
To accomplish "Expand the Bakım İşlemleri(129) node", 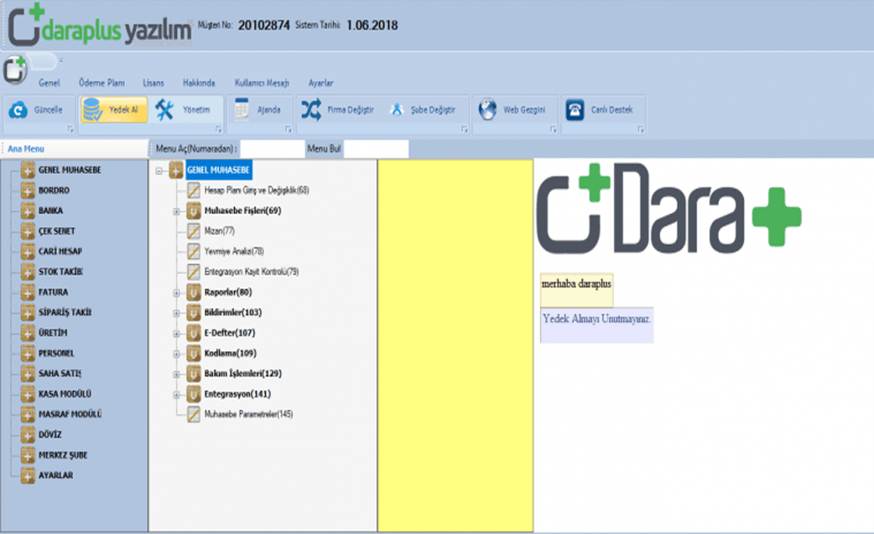I will pyautogui.click(x=176, y=374).
